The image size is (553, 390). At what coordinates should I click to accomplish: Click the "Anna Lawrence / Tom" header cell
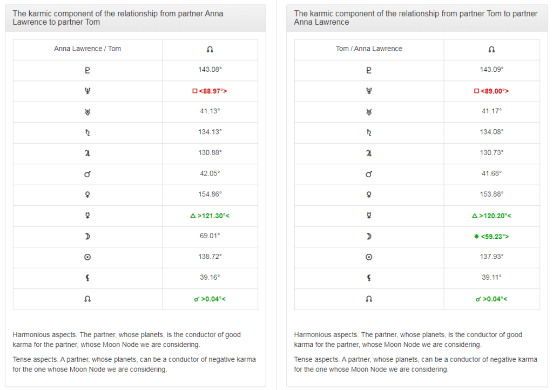tap(87, 49)
